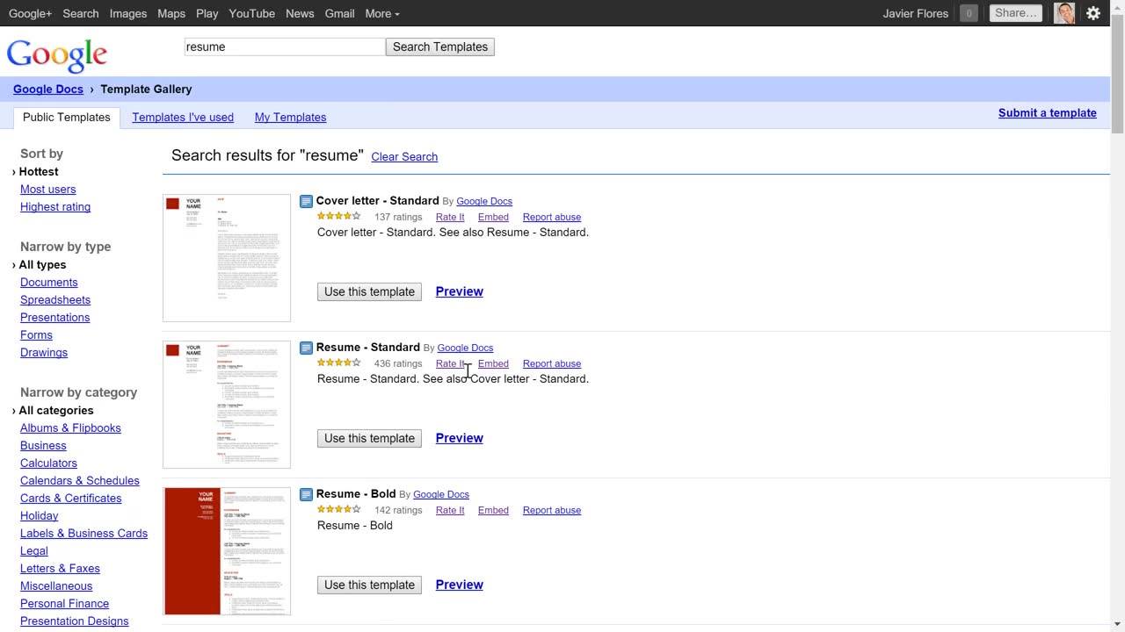Use the Resume - Bold template
1125x632 pixels.
pos(369,585)
